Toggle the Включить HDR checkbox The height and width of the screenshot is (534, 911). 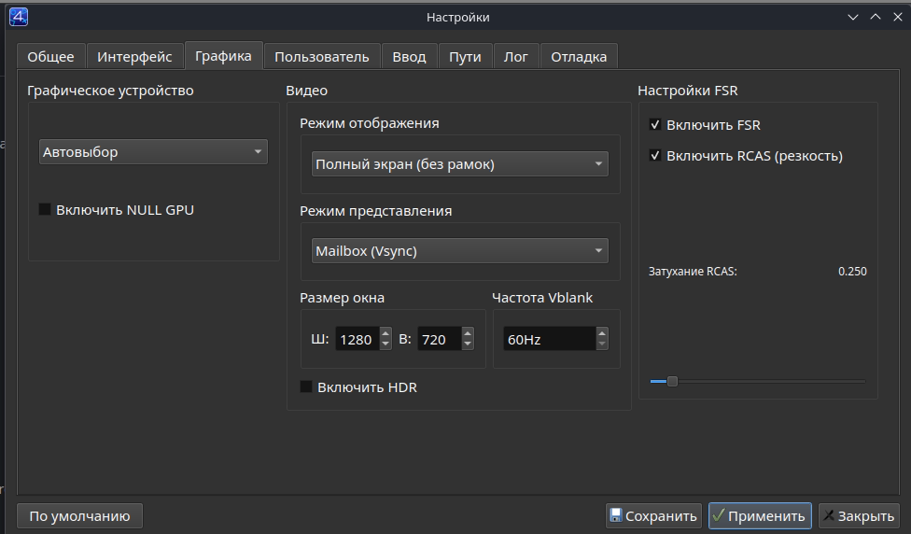(x=306, y=386)
